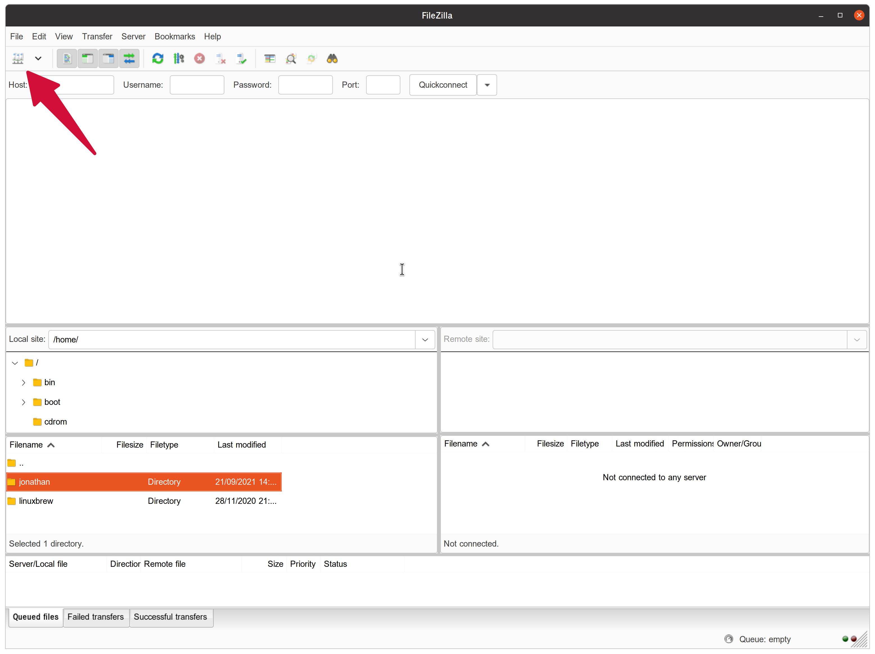875x654 pixels.
Task: Click the Open Site Manager icon
Action: coord(18,58)
